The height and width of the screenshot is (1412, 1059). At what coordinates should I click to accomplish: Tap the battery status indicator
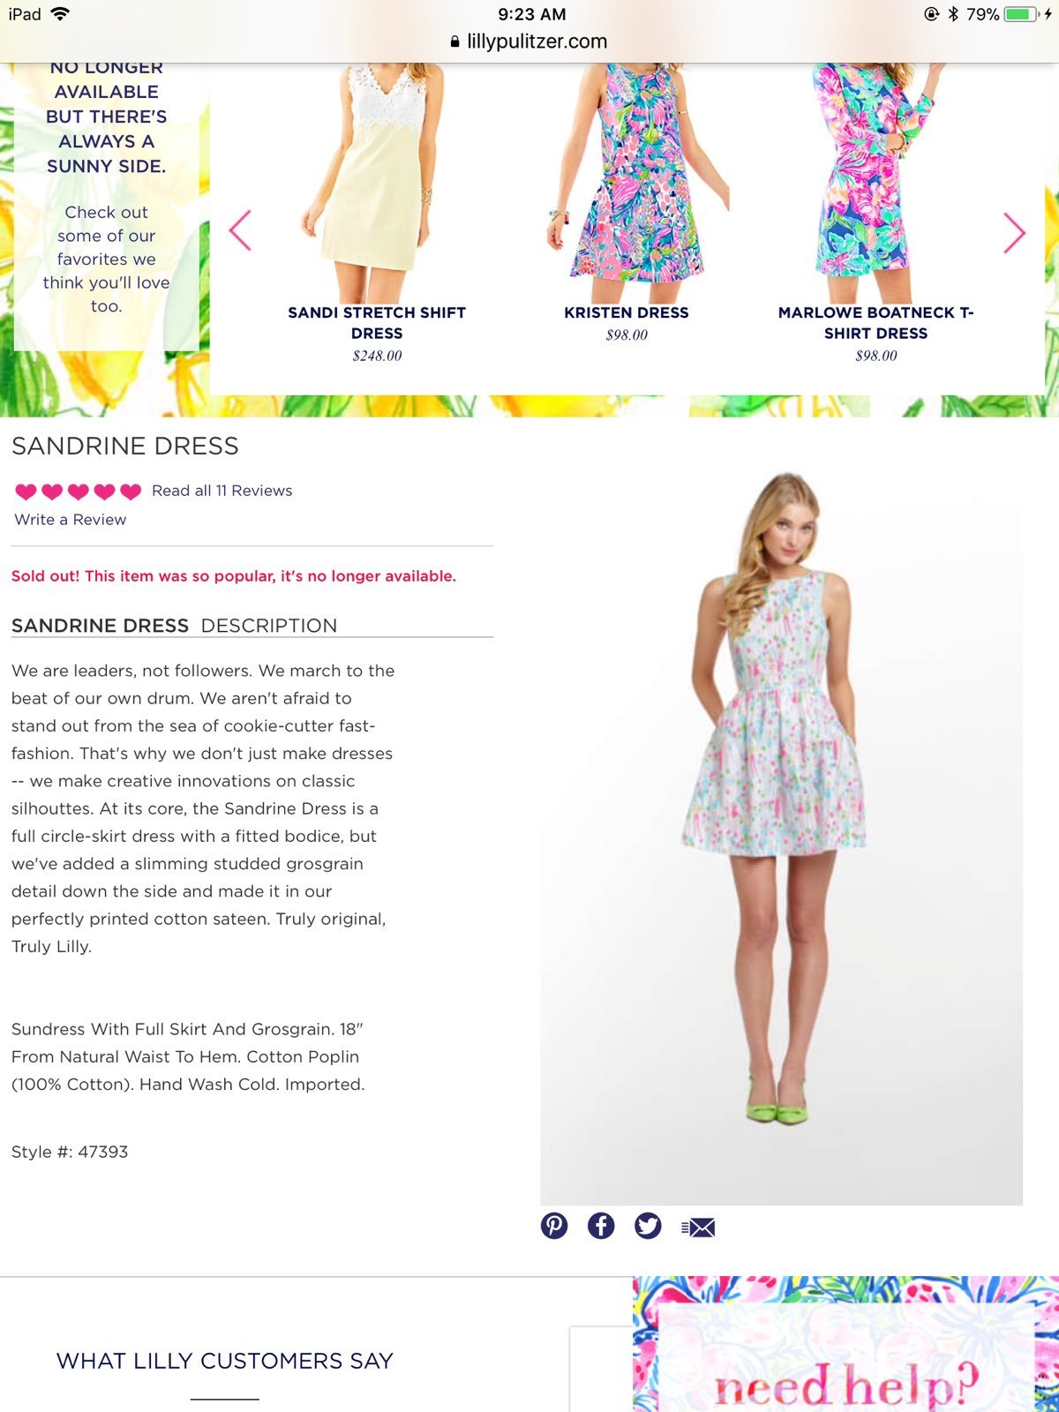[1022, 14]
